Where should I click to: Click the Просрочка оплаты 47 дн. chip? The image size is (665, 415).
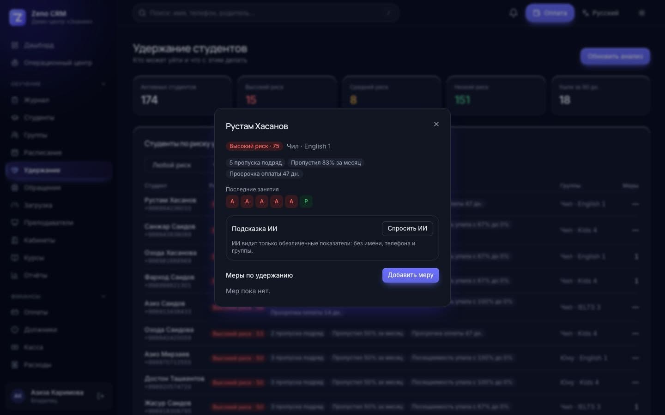264,174
